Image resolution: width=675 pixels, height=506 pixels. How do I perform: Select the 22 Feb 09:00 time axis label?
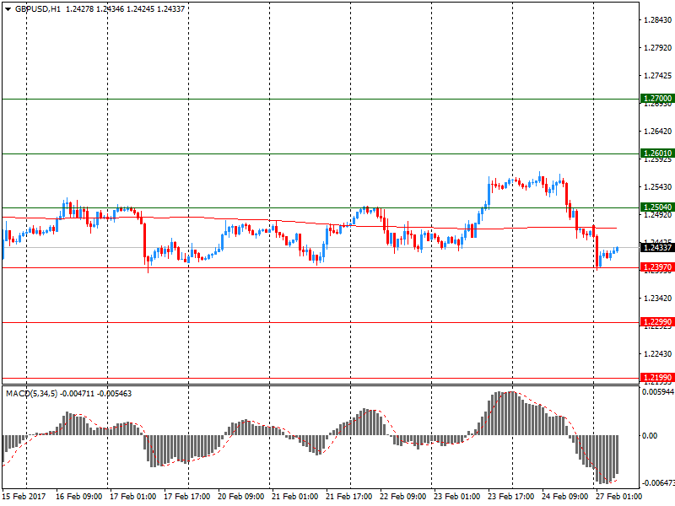click(x=403, y=497)
